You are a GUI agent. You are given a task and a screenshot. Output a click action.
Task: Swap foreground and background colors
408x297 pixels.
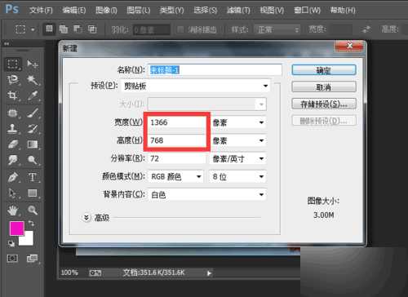point(32,224)
